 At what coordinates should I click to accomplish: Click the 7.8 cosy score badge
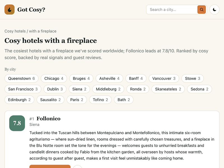coord(17,123)
